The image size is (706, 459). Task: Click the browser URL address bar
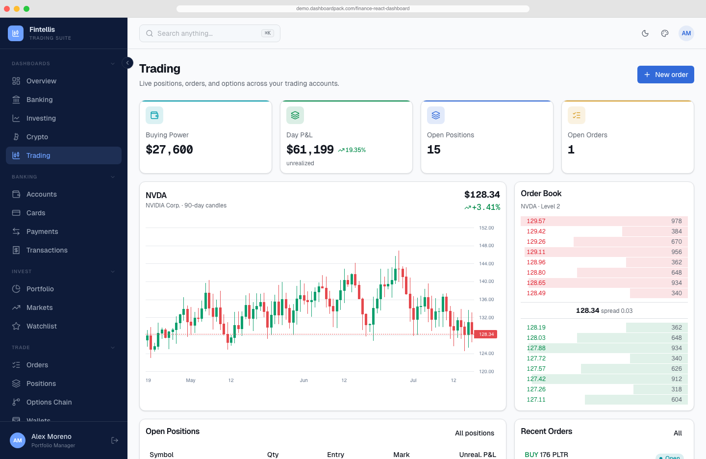353,8
